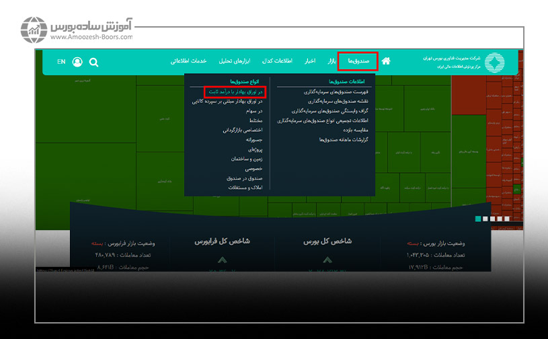The image size is (548, 339).
Task: Open the search magnifier icon
Action: point(93,62)
